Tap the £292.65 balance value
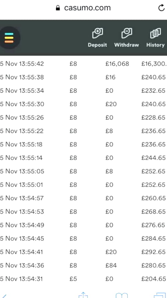Viewport: 167px width, 298px height. tap(154, 252)
